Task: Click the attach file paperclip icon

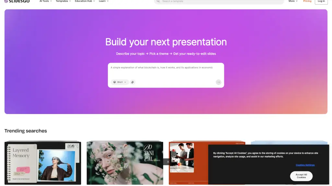Action: pos(133,82)
